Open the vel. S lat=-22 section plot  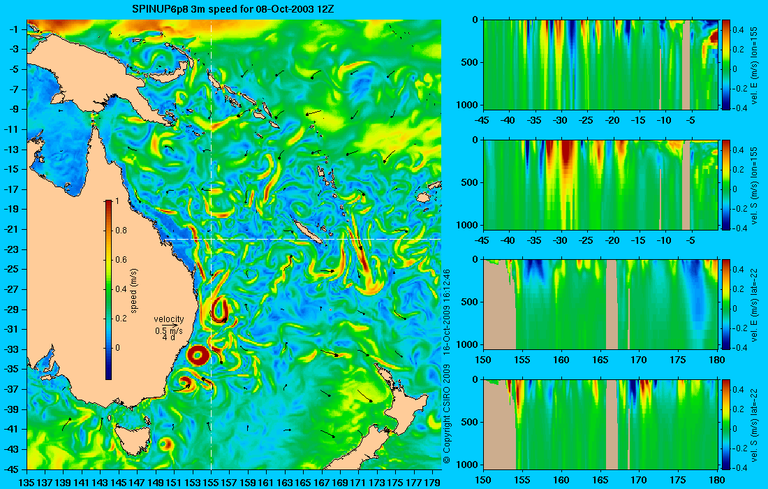(600, 424)
